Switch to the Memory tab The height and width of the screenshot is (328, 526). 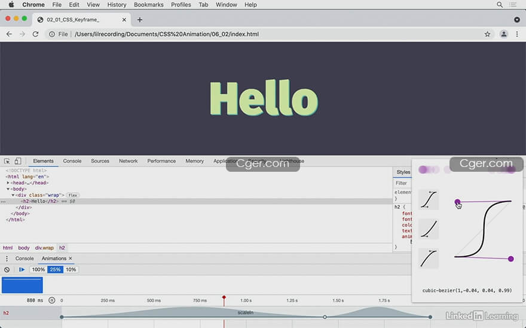(195, 161)
